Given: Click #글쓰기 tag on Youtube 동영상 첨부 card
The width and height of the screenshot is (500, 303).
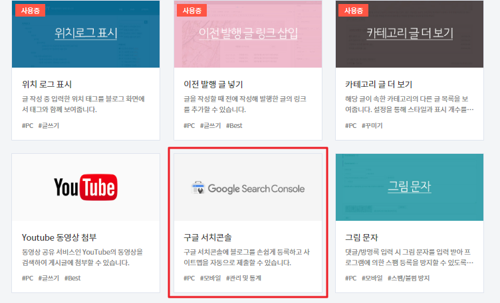Looking at the screenshot, I should pyautogui.click(x=49, y=278).
